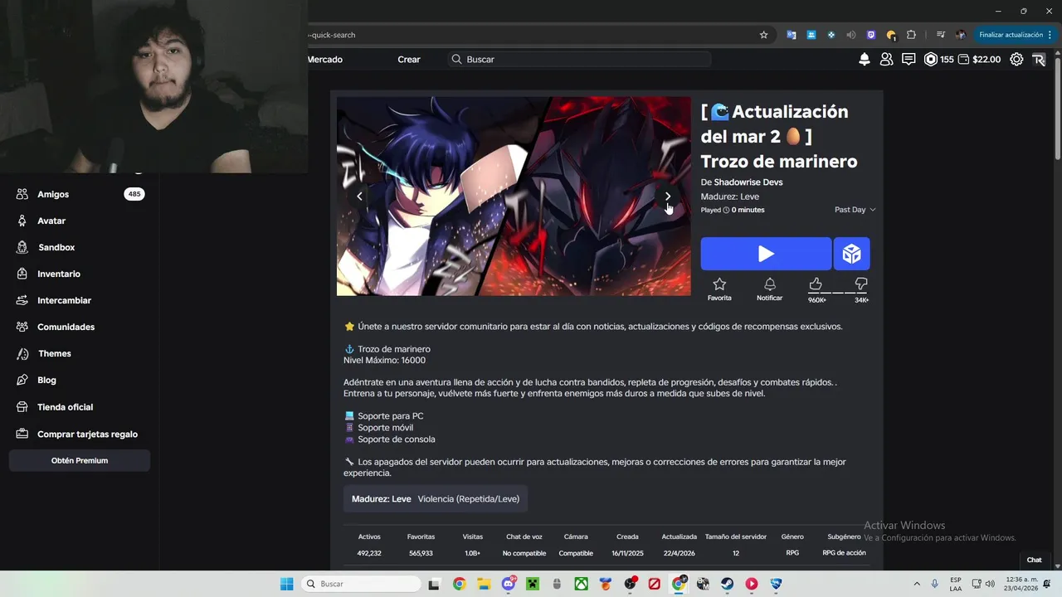Open Discord from the taskbar

click(x=509, y=584)
